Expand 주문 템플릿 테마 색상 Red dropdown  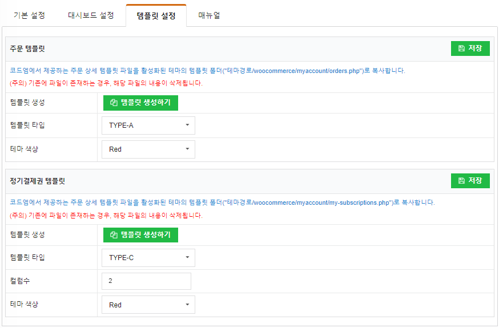click(148, 149)
